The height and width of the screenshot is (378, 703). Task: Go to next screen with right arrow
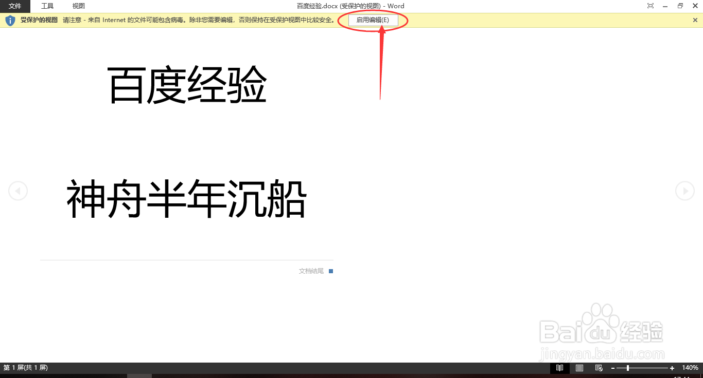tap(684, 191)
